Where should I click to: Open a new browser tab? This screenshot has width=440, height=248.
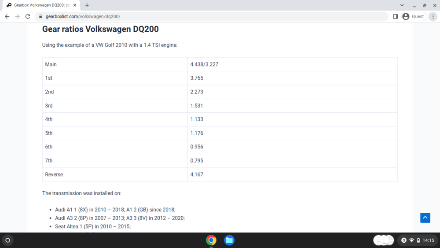pos(87,5)
